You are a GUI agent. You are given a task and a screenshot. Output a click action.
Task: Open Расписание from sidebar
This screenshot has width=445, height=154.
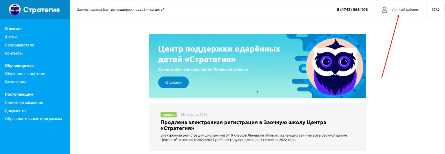(16, 82)
